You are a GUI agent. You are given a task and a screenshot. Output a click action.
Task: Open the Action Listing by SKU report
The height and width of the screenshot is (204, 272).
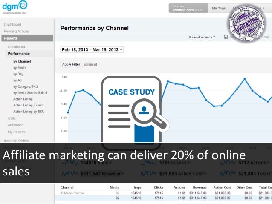(29, 112)
